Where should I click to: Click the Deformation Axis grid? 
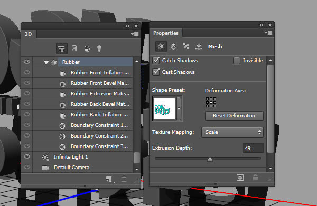[x=211, y=102]
